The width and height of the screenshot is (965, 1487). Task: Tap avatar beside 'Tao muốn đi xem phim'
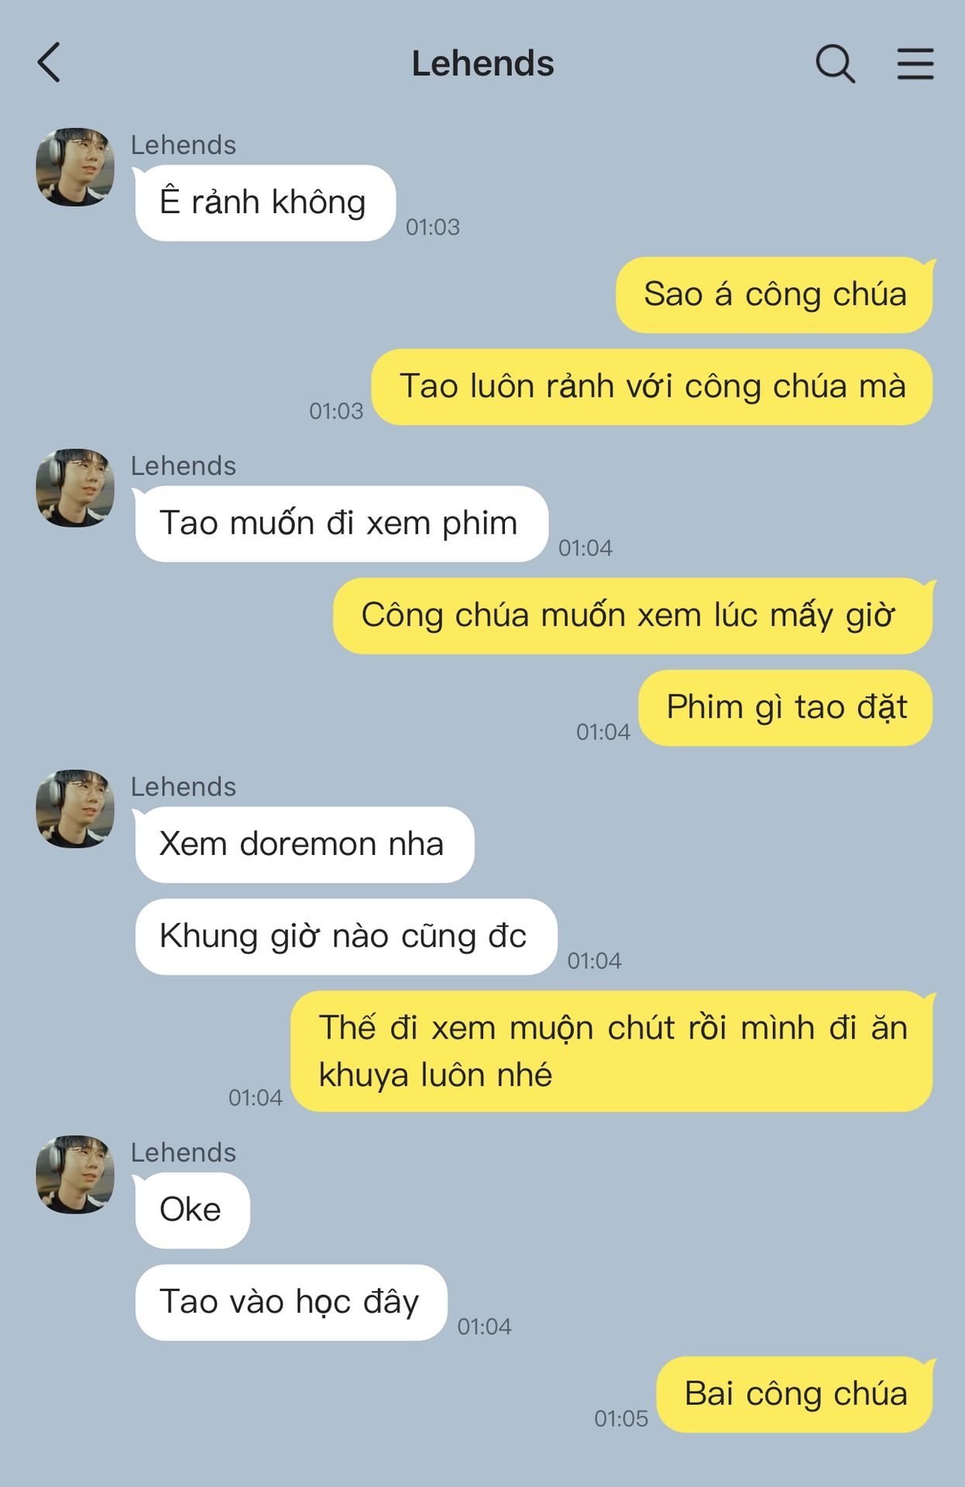coord(75,488)
